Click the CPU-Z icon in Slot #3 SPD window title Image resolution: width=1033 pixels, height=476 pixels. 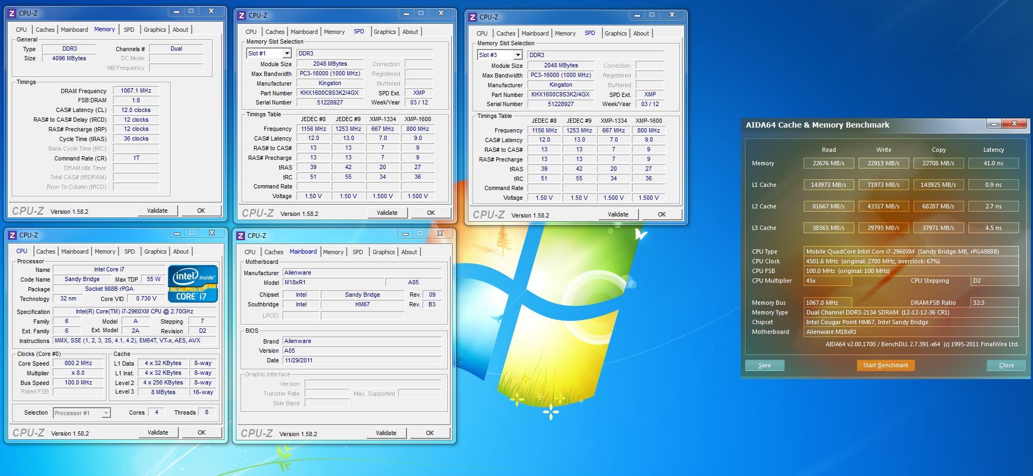click(473, 17)
